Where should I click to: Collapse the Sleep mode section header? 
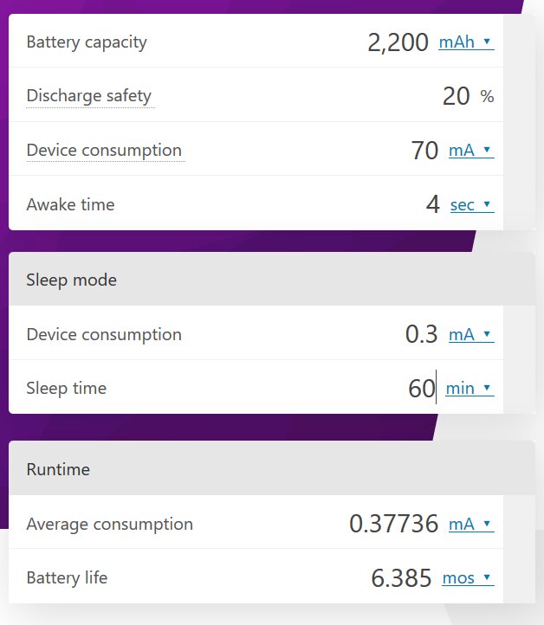(72, 280)
